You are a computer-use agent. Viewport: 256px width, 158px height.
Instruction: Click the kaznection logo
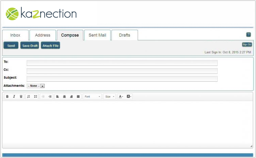[41, 14]
